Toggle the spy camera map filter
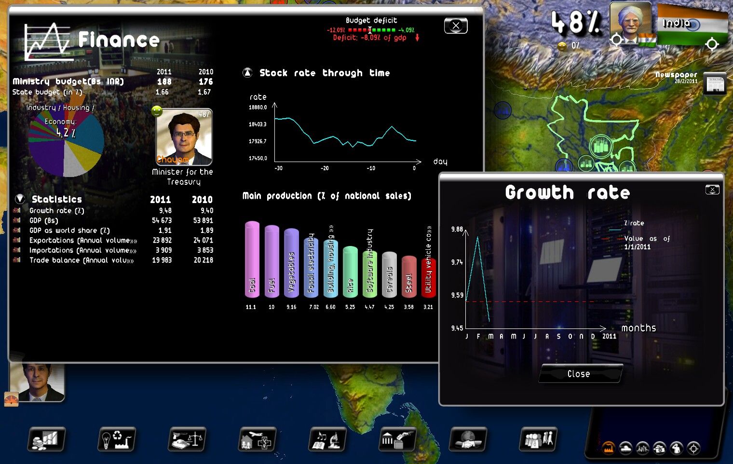This screenshot has width=733, height=464. tap(659, 448)
